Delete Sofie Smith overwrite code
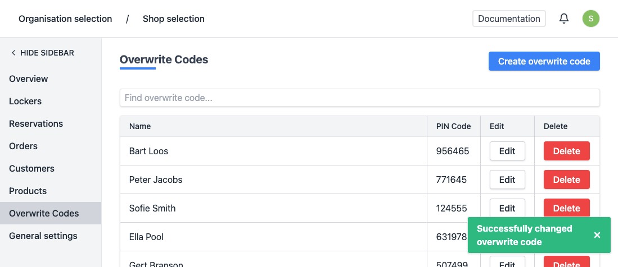Viewport: 618px width, 267px height. click(x=566, y=207)
